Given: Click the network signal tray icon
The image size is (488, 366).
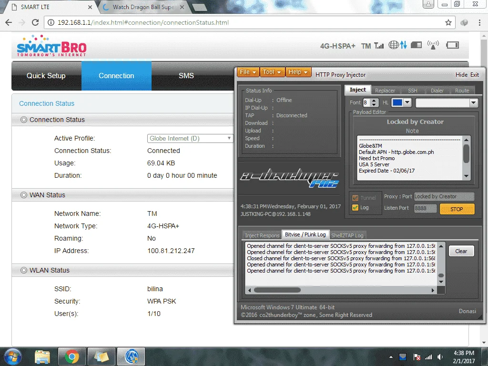Looking at the screenshot, I should click(428, 357).
